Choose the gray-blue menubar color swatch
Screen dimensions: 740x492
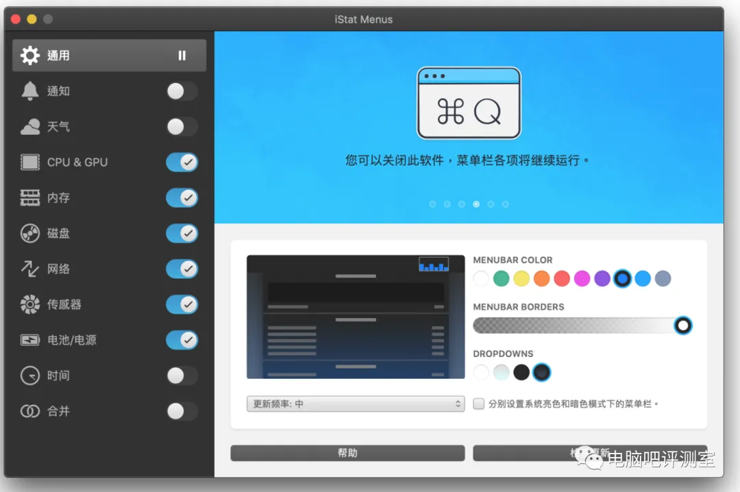663,279
